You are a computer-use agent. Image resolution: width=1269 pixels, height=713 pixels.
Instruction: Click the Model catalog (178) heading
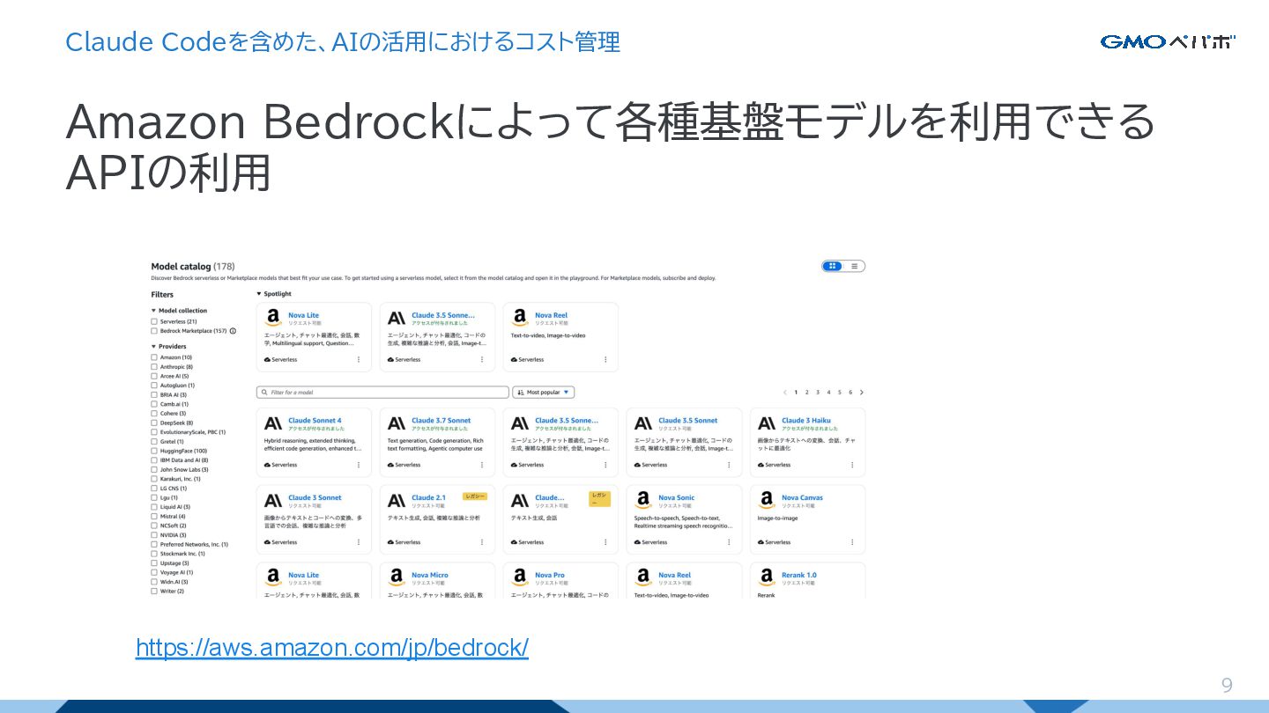pyautogui.click(x=192, y=266)
